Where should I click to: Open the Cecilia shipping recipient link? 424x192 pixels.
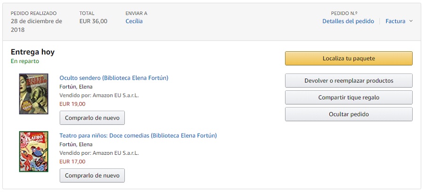[134, 21]
